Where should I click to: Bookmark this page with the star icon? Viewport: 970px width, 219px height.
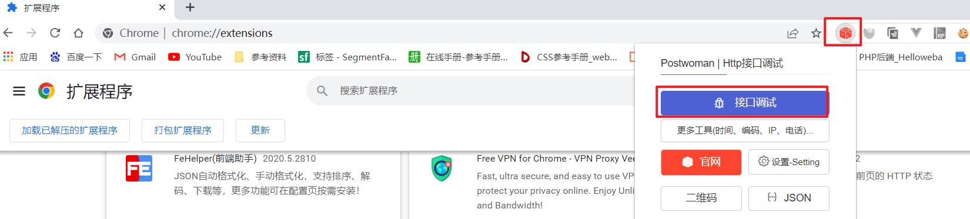[816, 33]
